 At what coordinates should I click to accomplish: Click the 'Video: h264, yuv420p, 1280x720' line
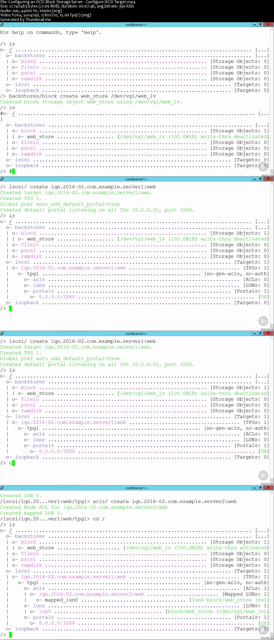(x=45, y=15)
